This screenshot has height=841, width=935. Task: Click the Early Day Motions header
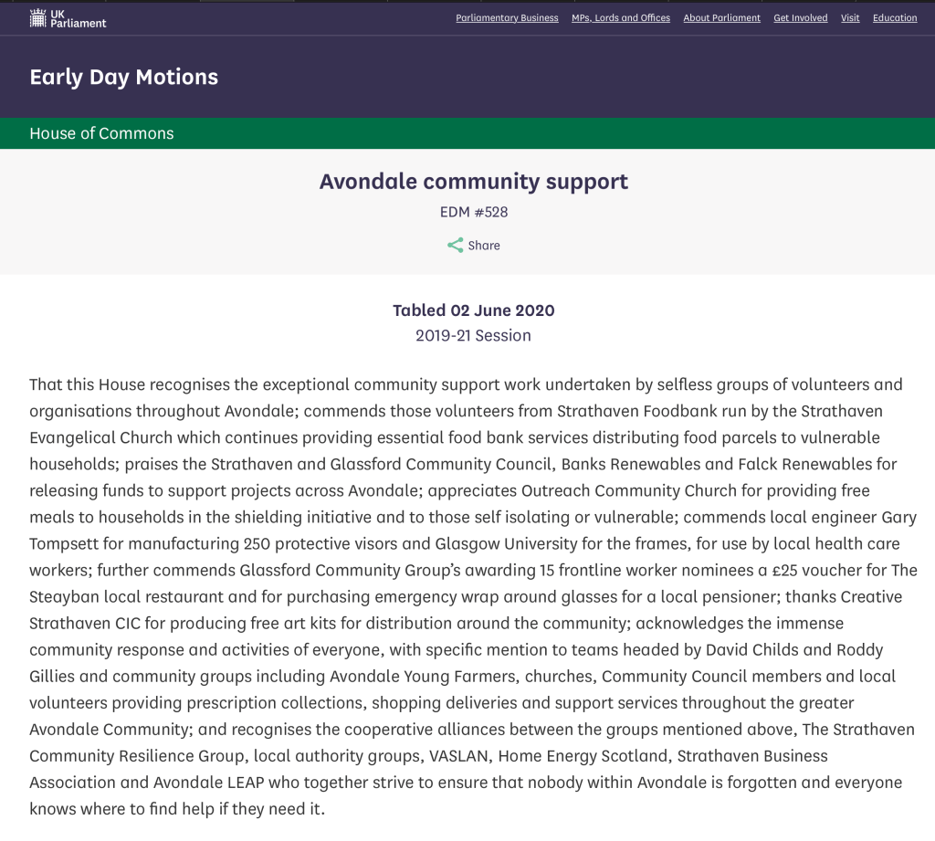[123, 77]
